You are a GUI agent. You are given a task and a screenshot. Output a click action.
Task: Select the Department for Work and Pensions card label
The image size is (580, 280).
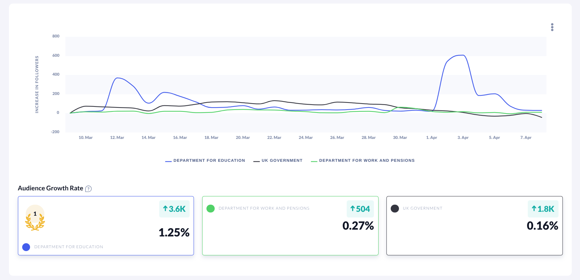(x=264, y=209)
